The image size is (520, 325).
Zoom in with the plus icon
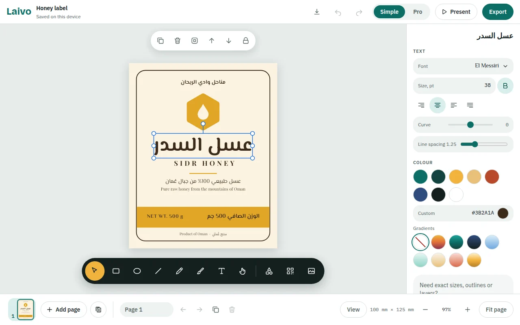point(468,310)
